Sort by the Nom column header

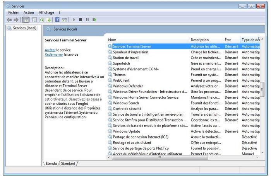(x=148, y=40)
